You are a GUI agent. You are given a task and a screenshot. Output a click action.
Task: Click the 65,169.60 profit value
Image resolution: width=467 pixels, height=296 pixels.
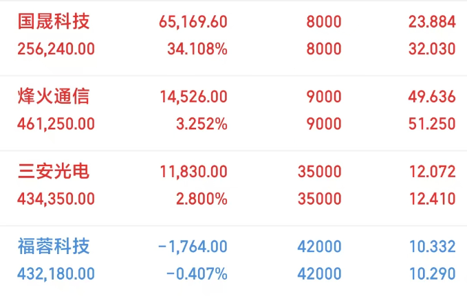coord(193,22)
